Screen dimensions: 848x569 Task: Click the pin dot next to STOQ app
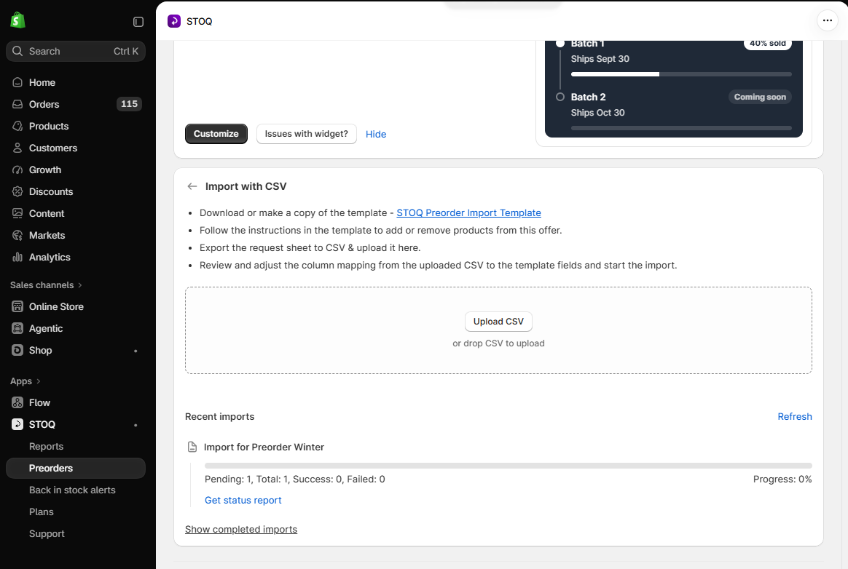[136, 425]
